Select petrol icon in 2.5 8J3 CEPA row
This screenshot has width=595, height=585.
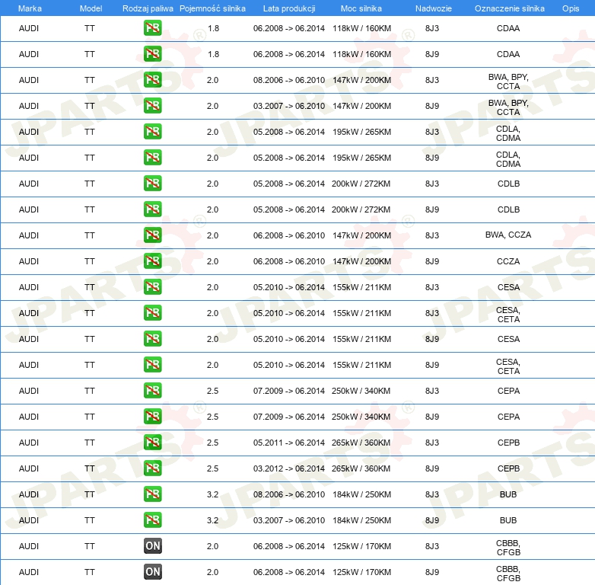[152, 390]
